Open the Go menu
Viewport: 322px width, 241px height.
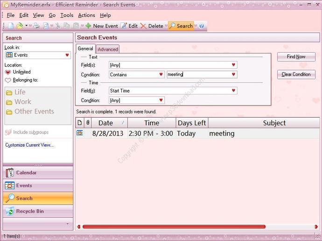(52, 15)
